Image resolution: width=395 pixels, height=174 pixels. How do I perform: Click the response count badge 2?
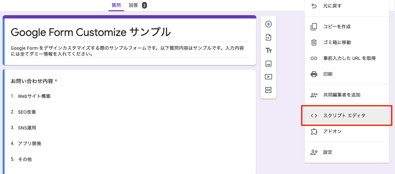click(x=144, y=5)
